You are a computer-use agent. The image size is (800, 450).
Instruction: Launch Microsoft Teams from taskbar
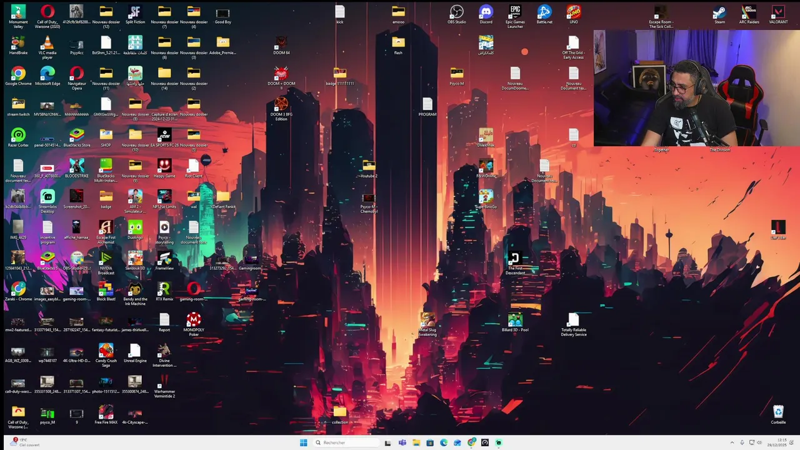(x=402, y=442)
